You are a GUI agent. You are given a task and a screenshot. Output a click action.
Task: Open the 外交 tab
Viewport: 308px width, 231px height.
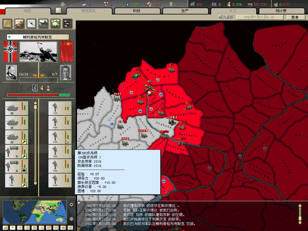click(x=233, y=11)
